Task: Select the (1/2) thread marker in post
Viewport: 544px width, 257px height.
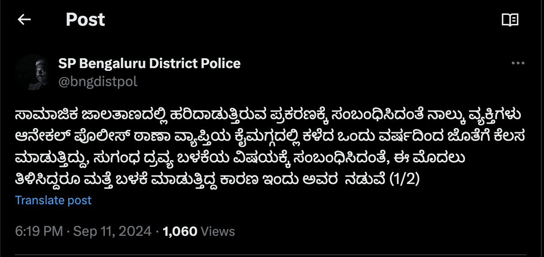Action: pos(405,179)
